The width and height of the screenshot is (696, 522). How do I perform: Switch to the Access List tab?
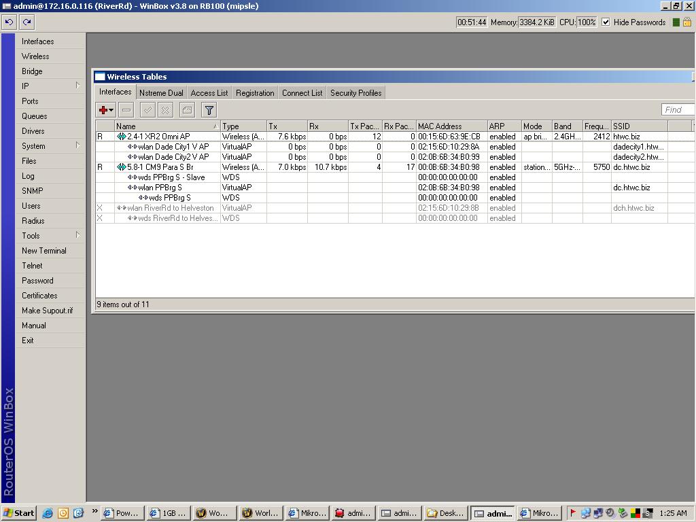209,92
